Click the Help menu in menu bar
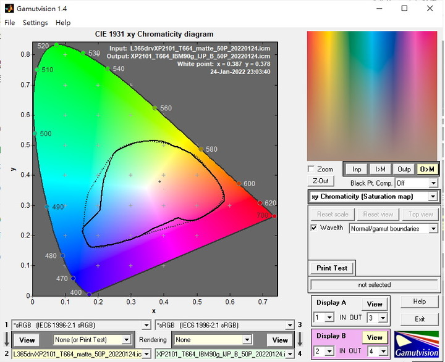The image size is (445, 362). (63, 23)
